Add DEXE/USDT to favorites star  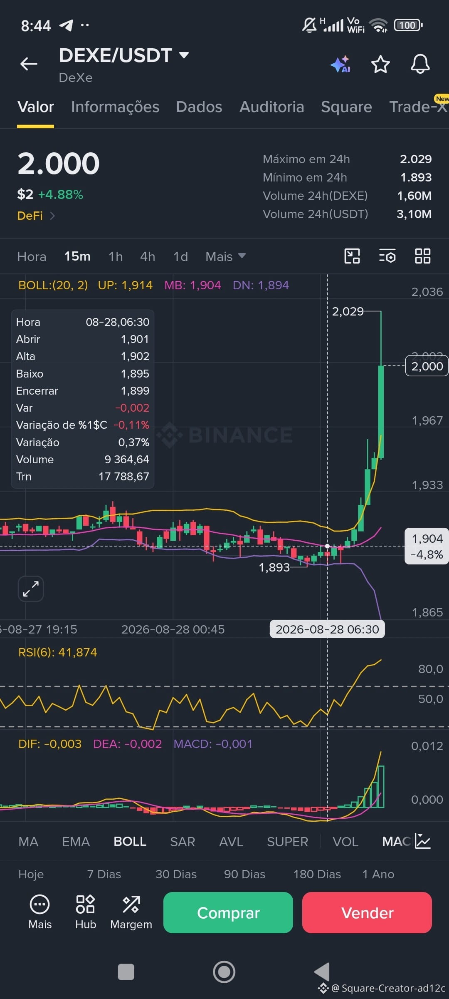(x=380, y=65)
